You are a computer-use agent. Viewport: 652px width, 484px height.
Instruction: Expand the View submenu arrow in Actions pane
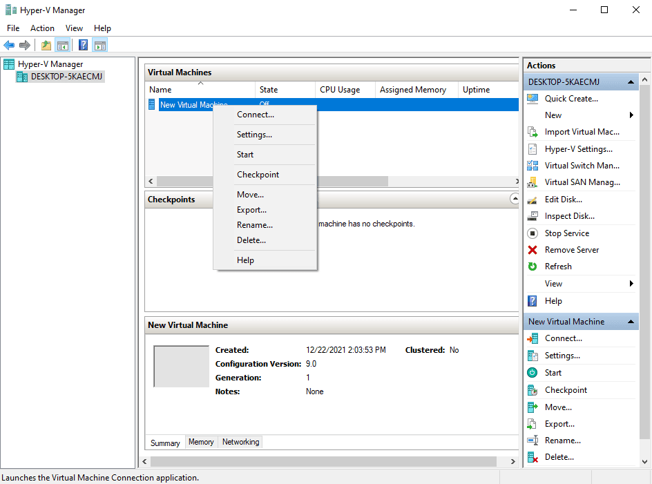(631, 284)
